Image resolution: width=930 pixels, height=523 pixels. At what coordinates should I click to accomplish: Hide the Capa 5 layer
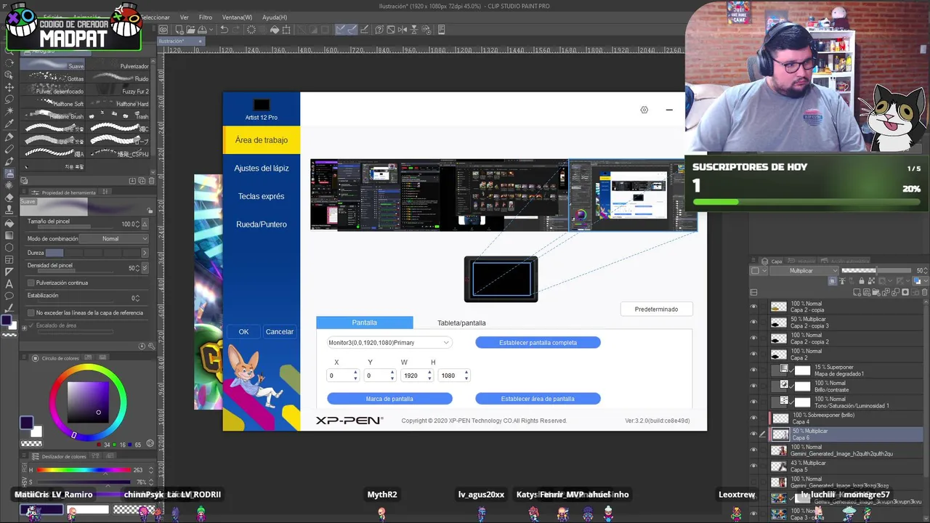753,466
